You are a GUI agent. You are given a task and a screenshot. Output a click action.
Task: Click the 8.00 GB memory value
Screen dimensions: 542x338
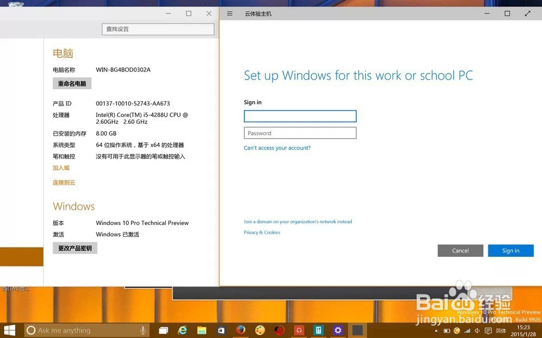click(x=106, y=133)
